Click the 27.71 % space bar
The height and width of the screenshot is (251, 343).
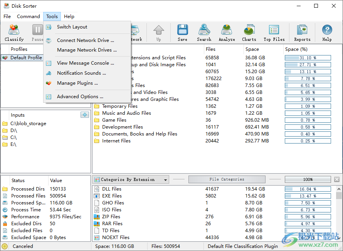(308, 65)
